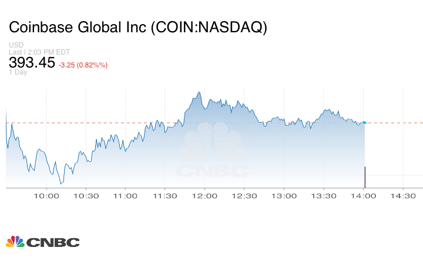Click the 10:00 time axis label
The image size is (423, 264).
pos(46,196)
